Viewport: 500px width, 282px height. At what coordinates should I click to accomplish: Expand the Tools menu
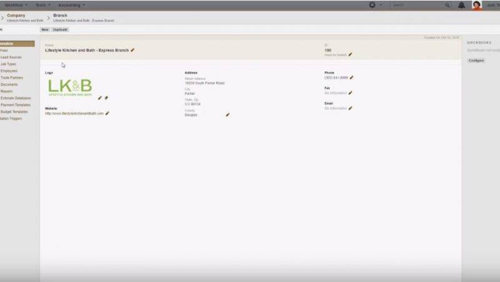point(43,5)
